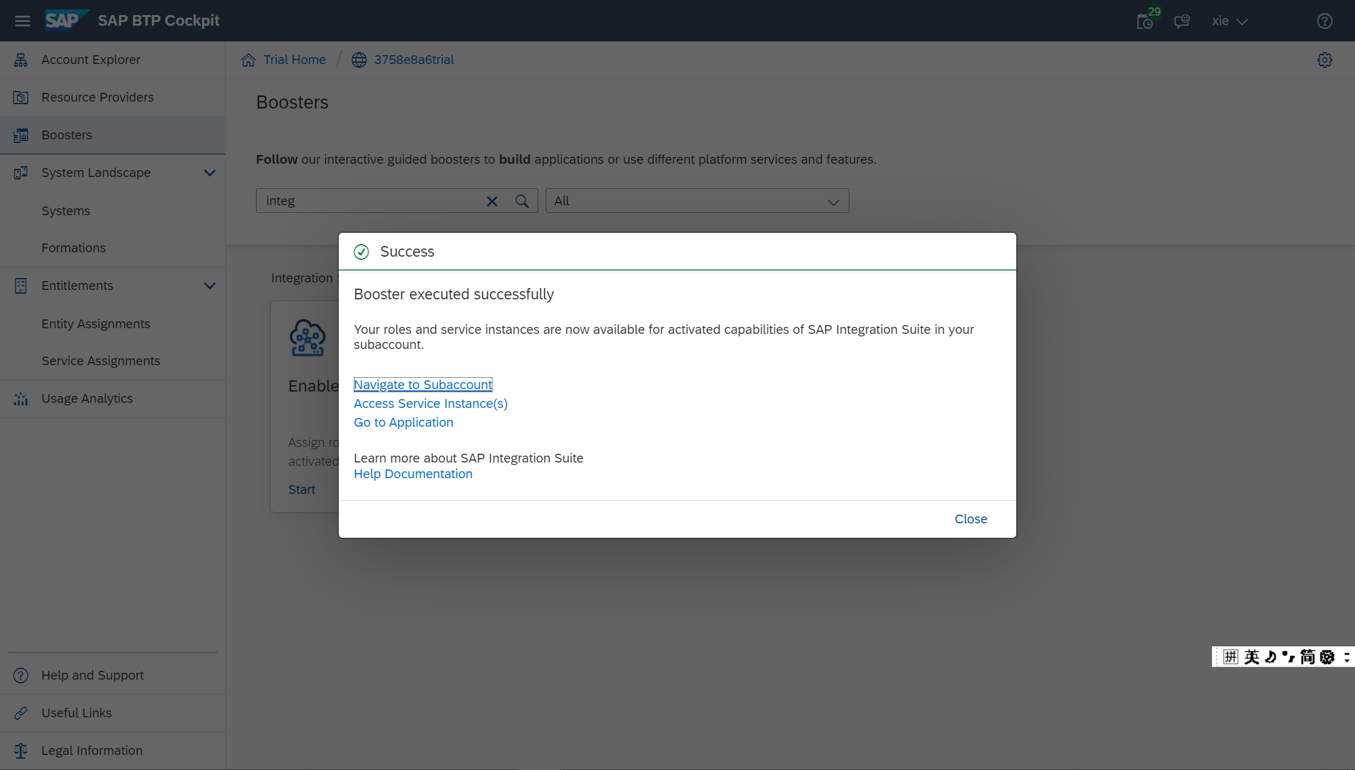Click the Navigate to Subaccount link
Viewport: 1355px width, 770px height.
coord(423,385)
